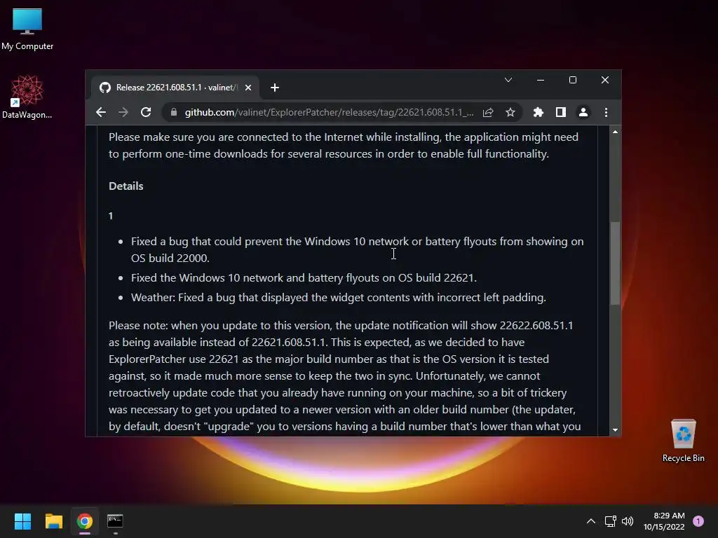
Task: Open the terminal icon on the taskbar
Action: [x=115, y=521]
